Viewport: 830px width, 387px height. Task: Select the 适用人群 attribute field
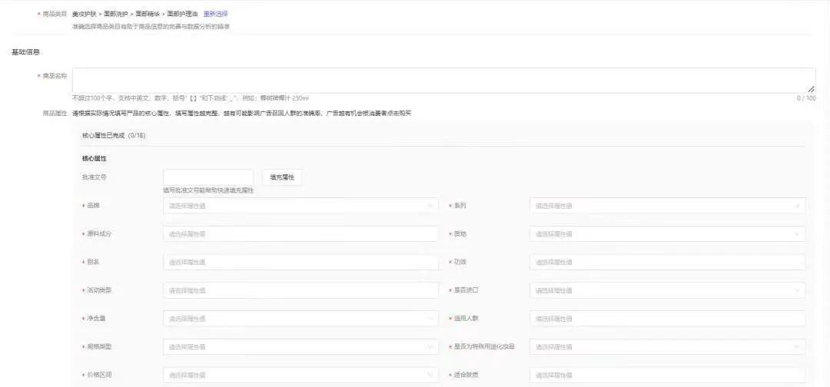666,319
